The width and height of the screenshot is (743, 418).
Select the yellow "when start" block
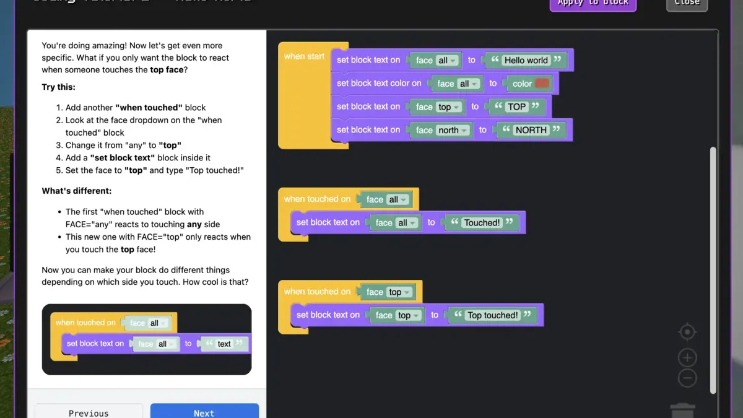304,57
